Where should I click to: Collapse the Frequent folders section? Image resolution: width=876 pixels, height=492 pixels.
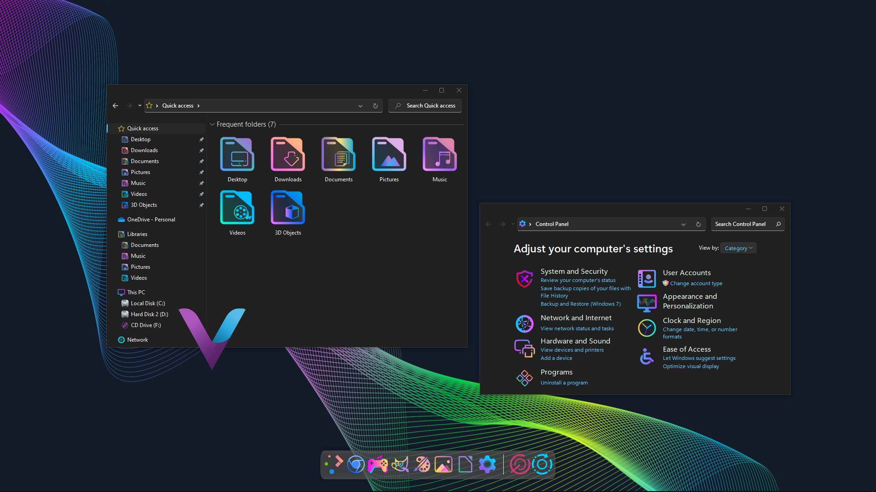click(212, 124)
